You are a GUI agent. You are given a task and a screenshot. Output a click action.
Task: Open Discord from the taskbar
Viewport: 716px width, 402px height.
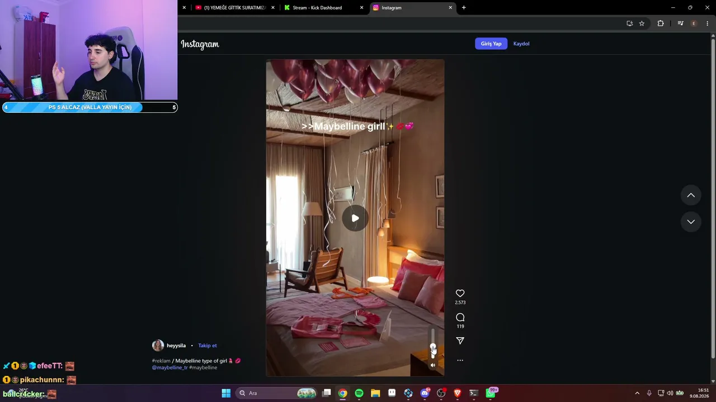(x=425, y=393)
